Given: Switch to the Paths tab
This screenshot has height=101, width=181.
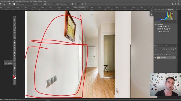Looking at the screenshot, I should pyautogui.click(x=166, y=46).
